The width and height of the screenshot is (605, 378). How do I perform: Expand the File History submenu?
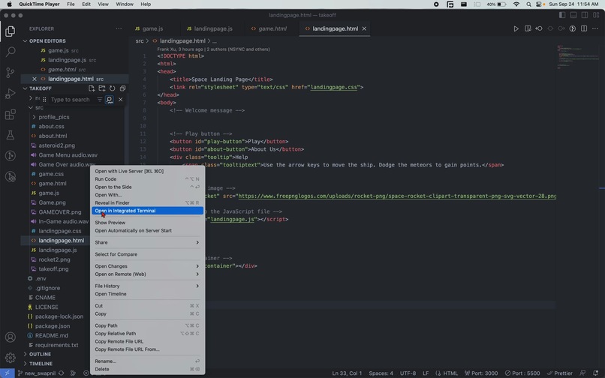click(x=147, y=286)
